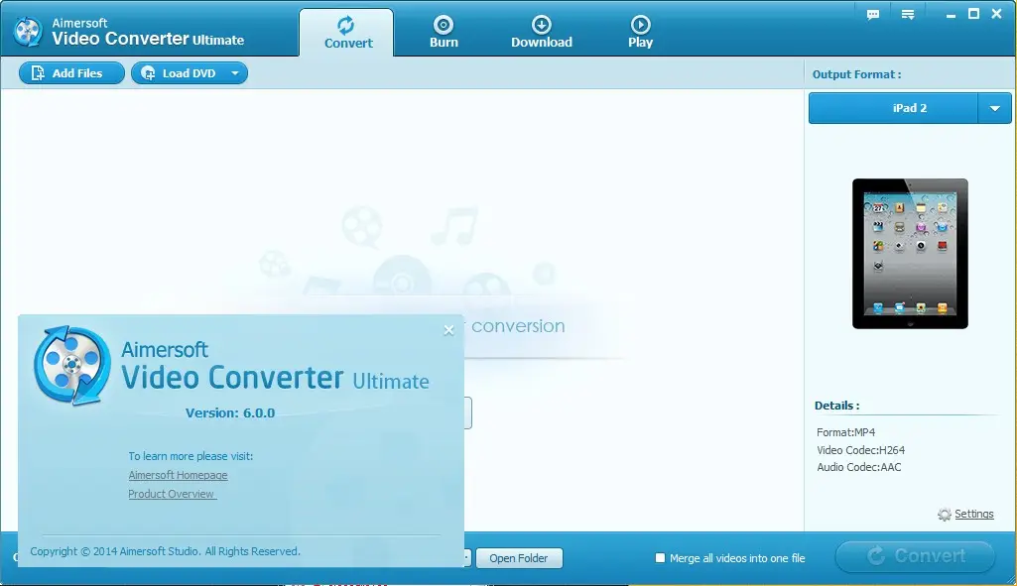
Task: Click the Open Folder button
Action: 519,558
